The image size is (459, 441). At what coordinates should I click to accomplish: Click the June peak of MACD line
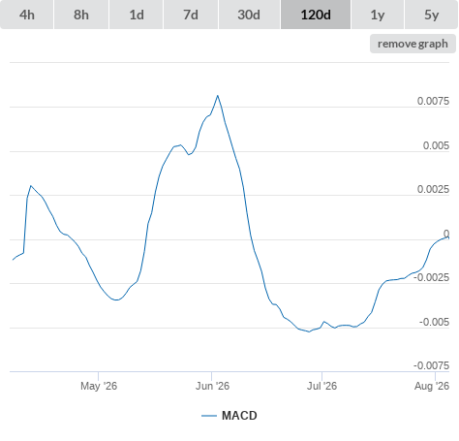click(218, 96)
